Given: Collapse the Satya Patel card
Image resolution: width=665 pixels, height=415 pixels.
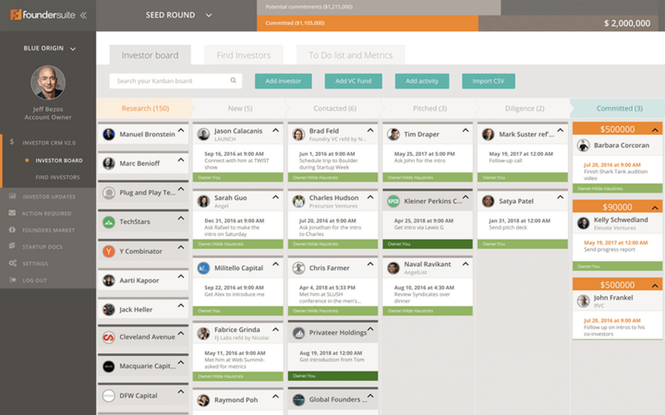Looking at the screenshot, I should click(560, 197).
